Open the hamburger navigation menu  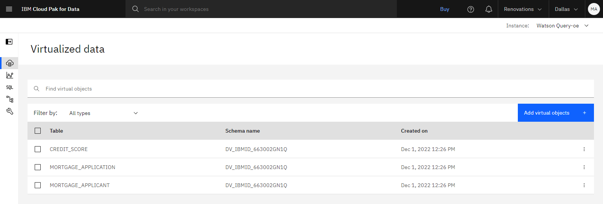pyautogui.click(x=9, y=9)
